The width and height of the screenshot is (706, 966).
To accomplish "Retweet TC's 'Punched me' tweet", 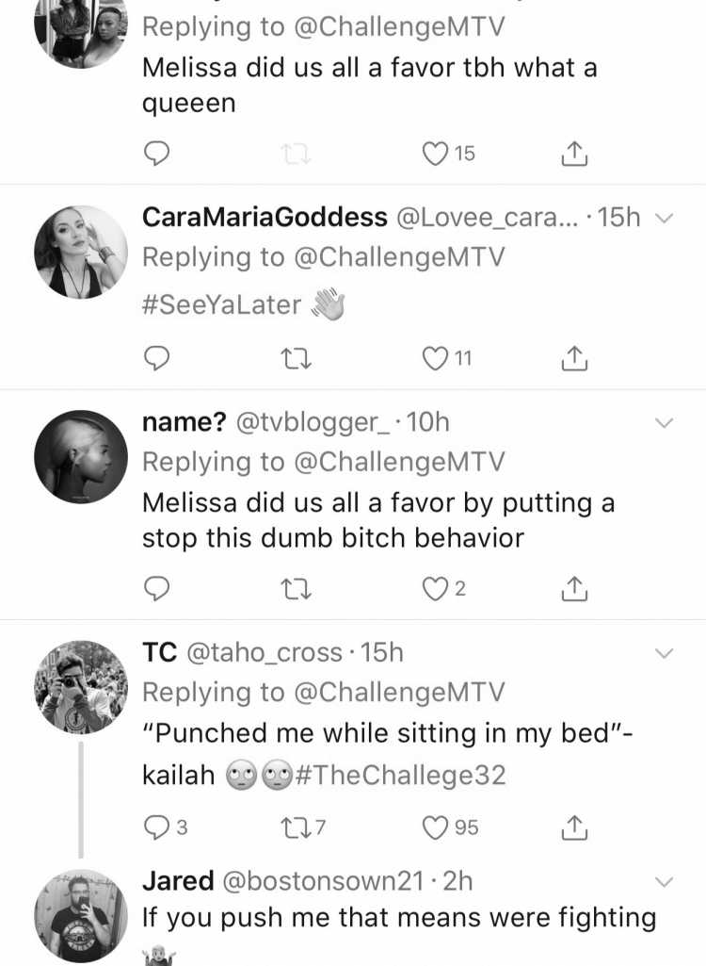I will click(296, 827).
